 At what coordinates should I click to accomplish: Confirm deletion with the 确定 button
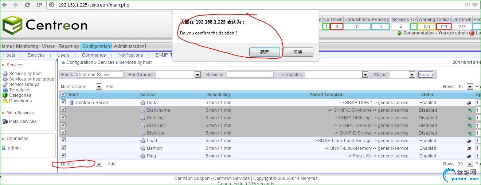click(265, 52)
